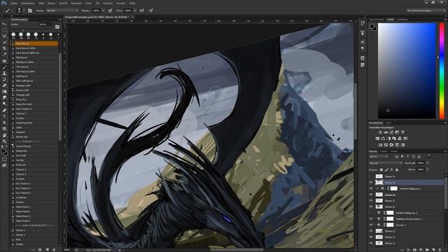Select the Soft Round brush preset
Screen dimensions: 448x252
34,76
